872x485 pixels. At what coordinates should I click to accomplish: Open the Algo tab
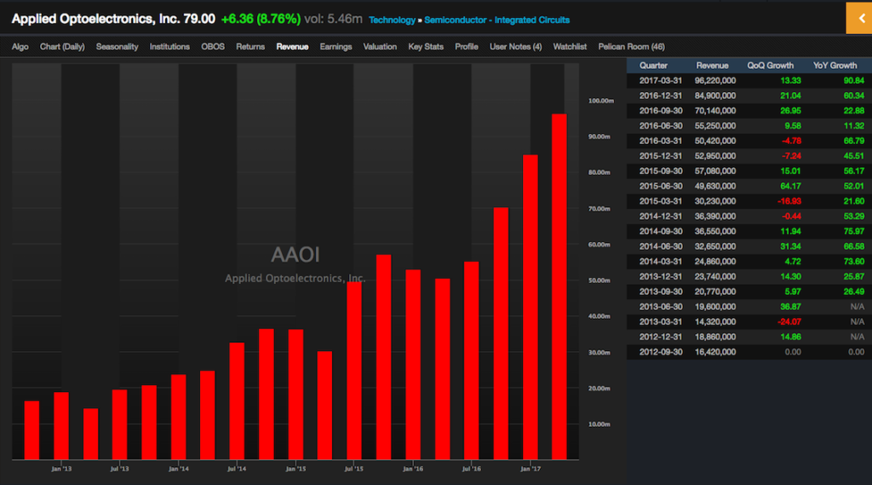pyautogui.click(x=20, y=47)
